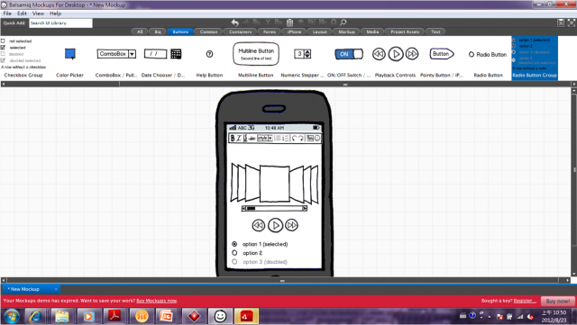Click the undo curved arrow in the mockup toolbar
577x325 pixels.
click(x=294, y=139)
